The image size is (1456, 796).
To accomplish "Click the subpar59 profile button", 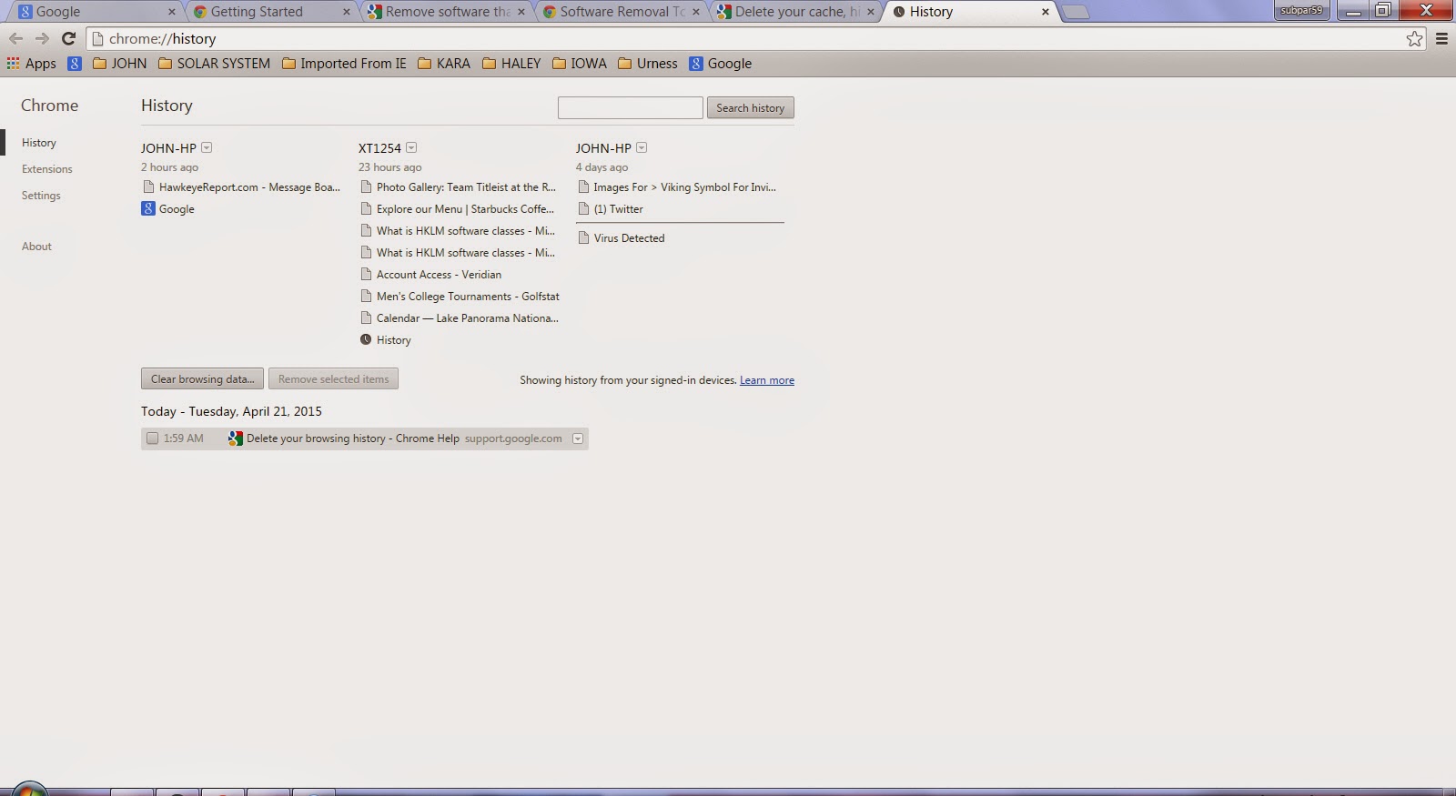I will (x=1301, y=11).
